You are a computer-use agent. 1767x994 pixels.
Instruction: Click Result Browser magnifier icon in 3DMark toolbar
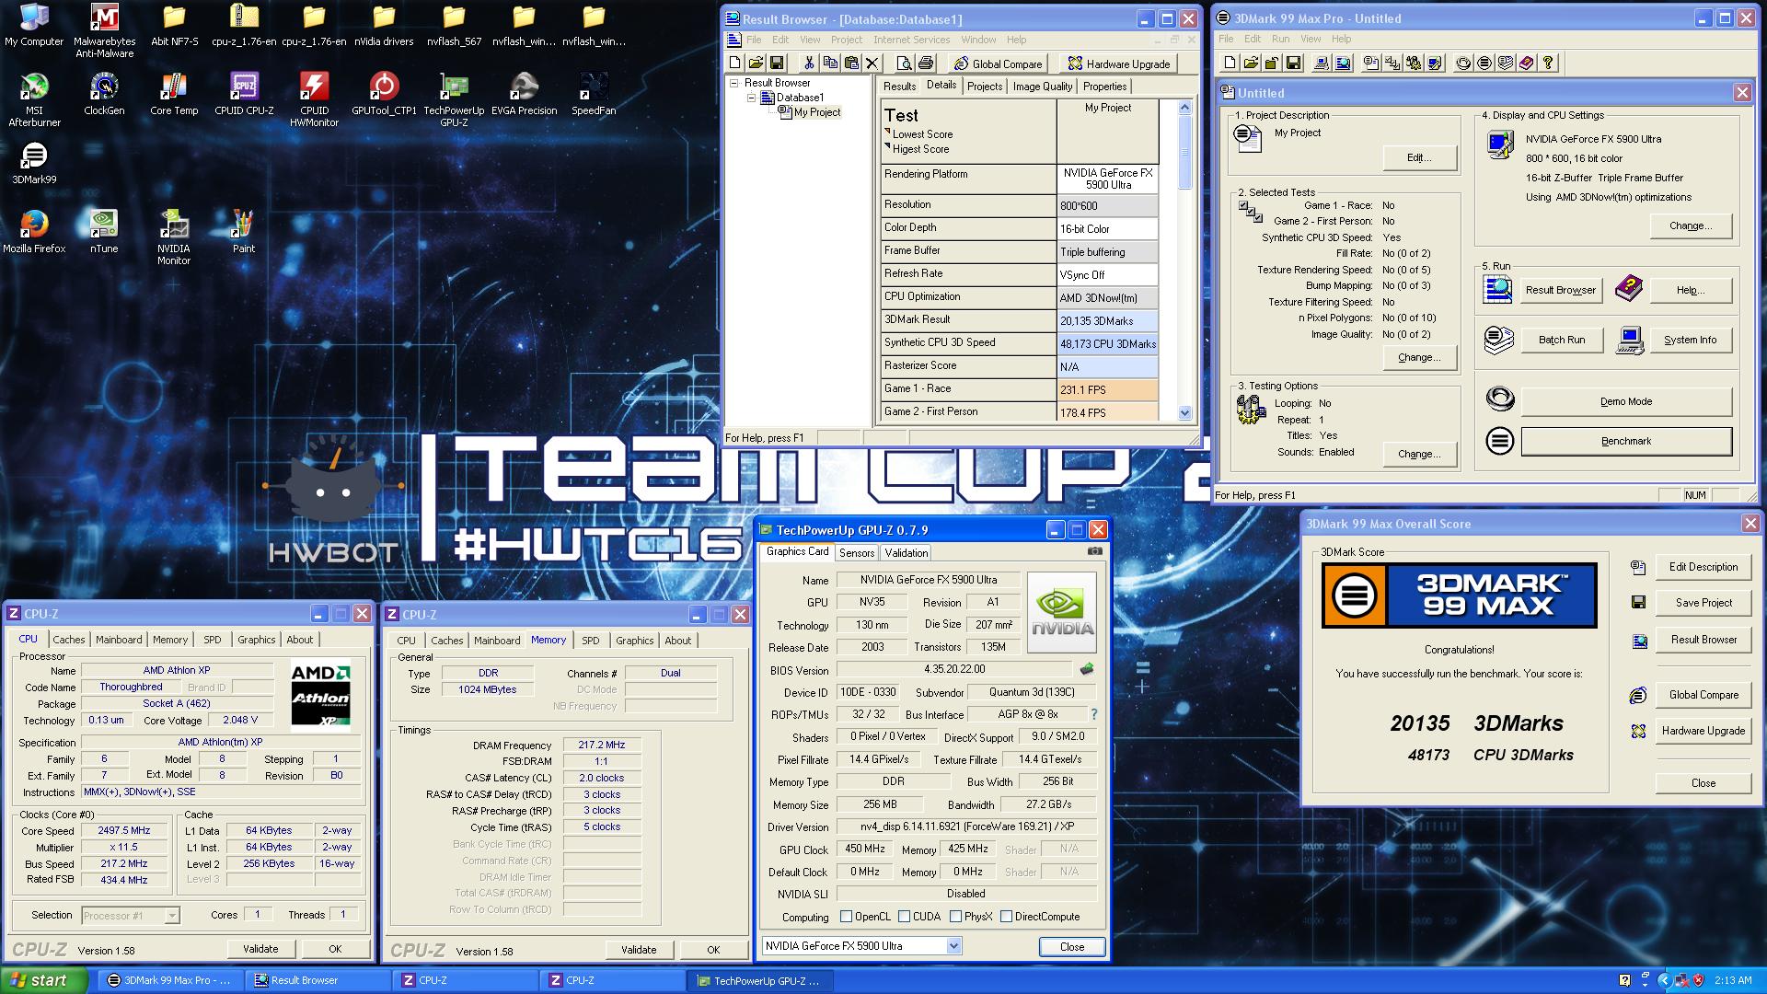tap(1343, 63)
